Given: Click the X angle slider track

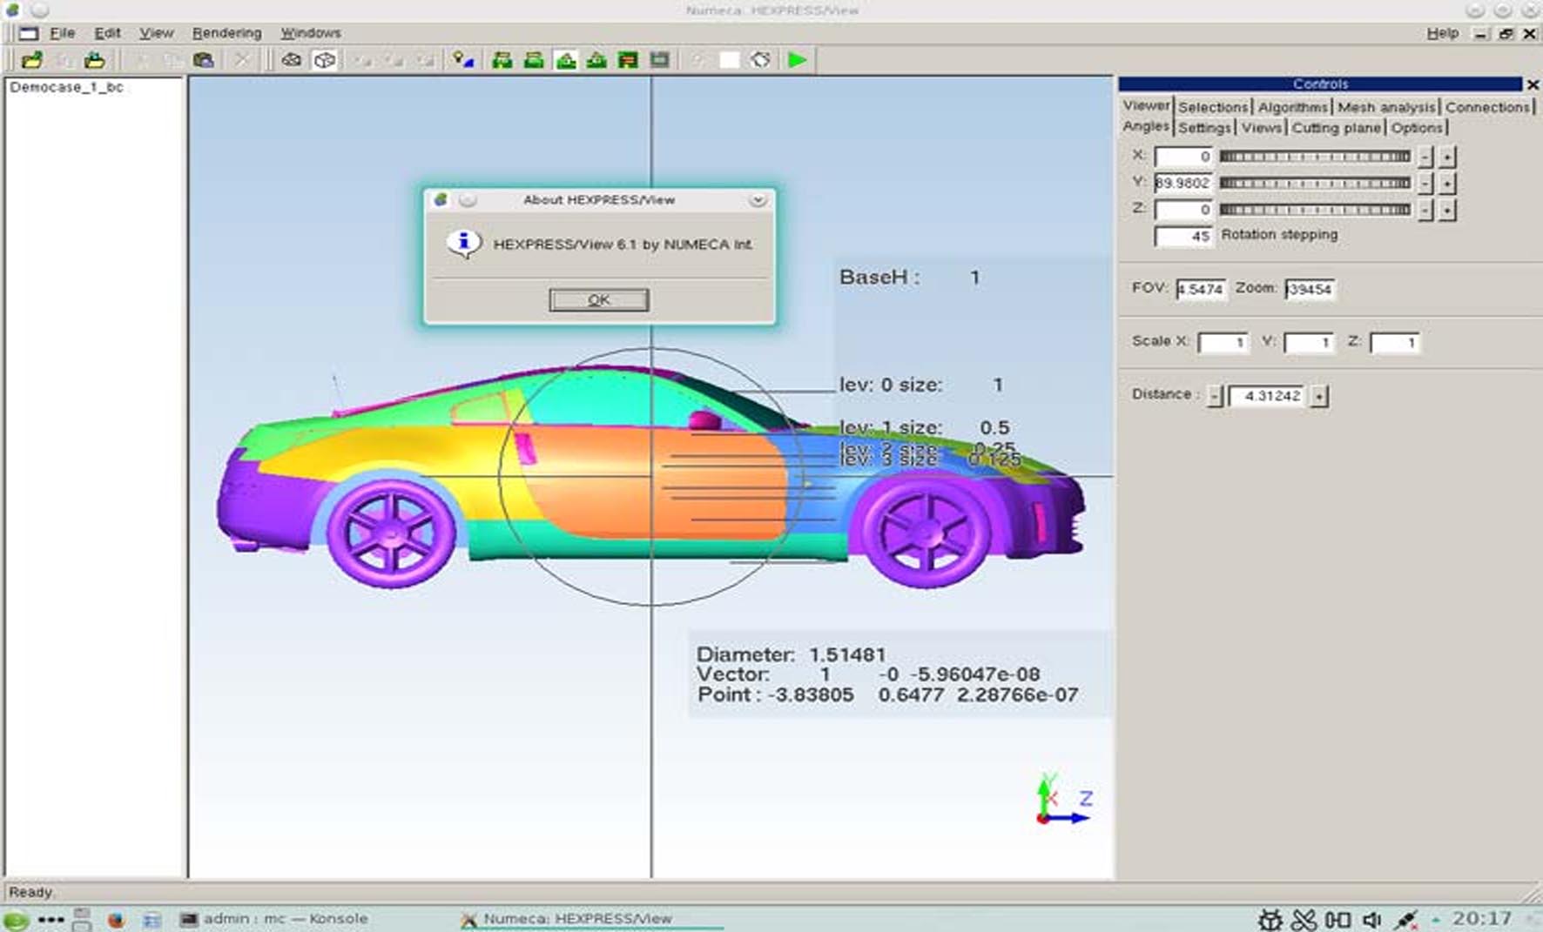Looking at the screenshot, I should [1314, 157].
